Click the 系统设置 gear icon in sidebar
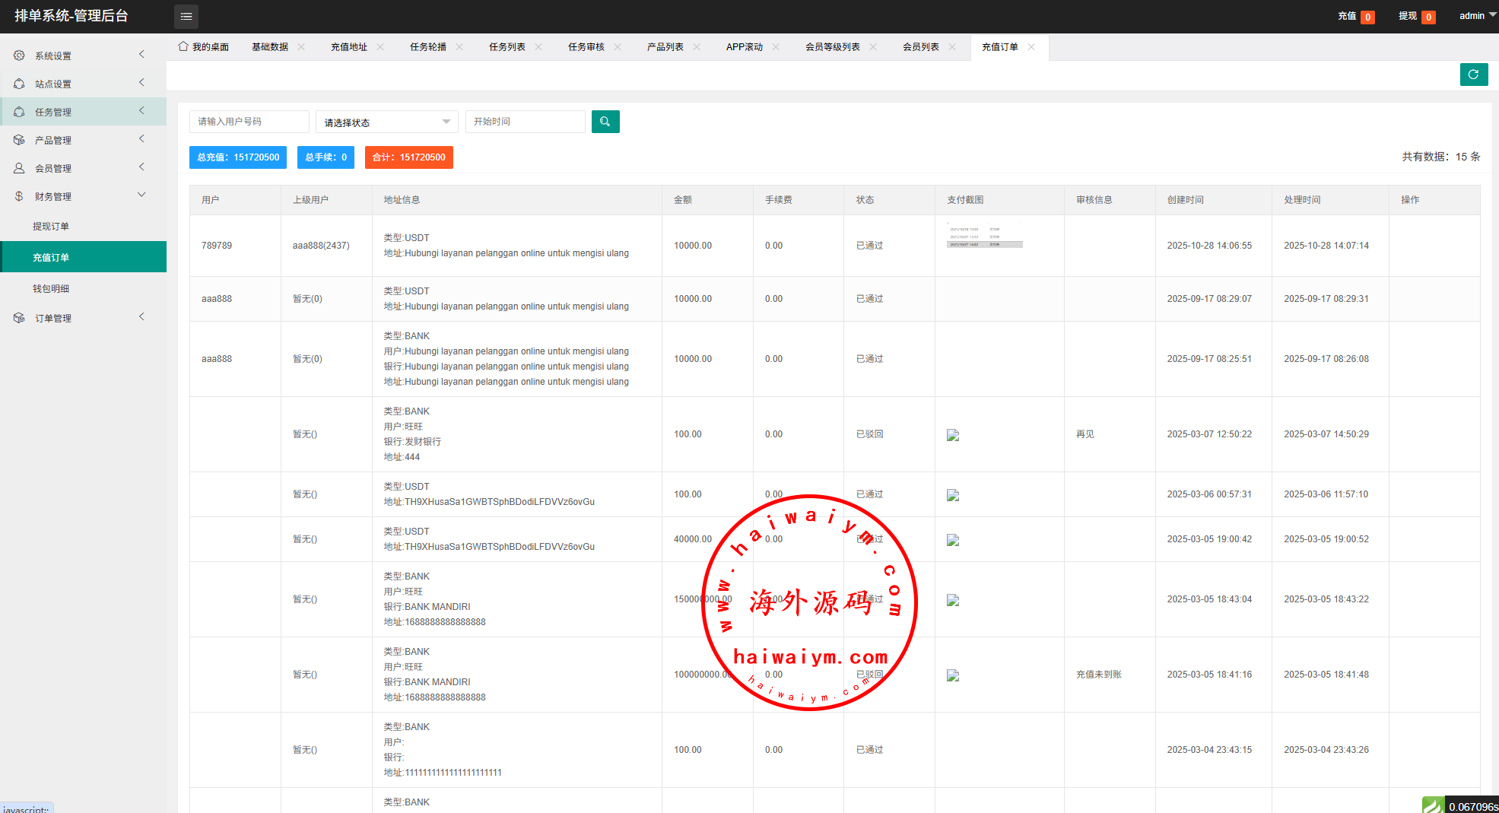 click(x=19, y=56)
